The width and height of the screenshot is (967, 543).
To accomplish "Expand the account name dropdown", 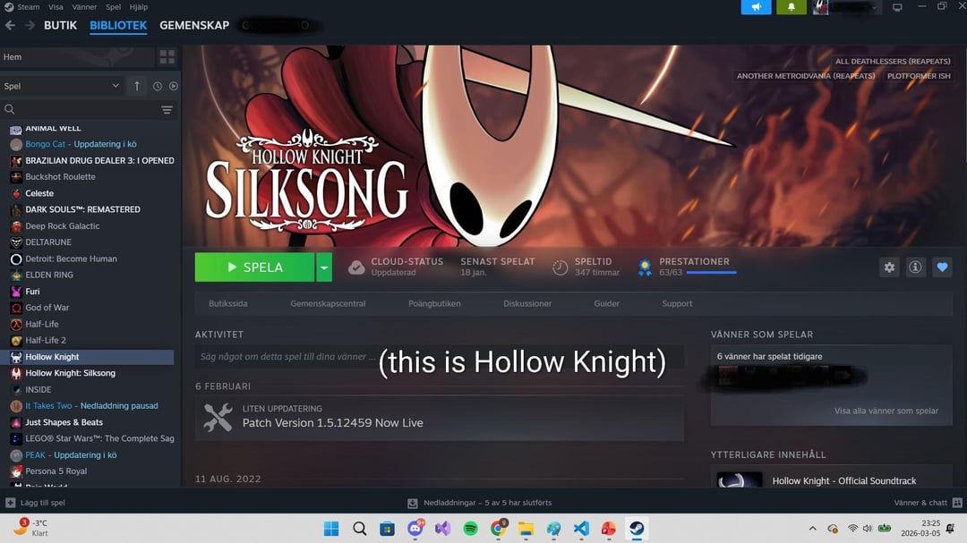I will click(x=874, y=8).
